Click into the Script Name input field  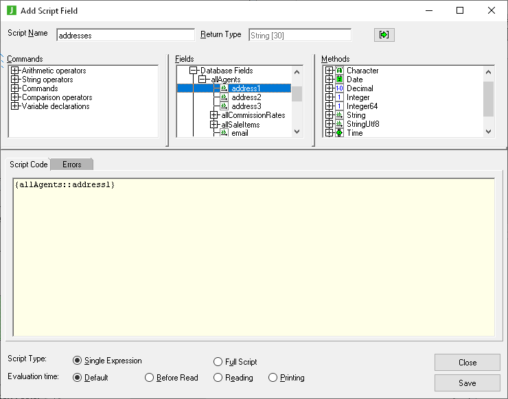click(x=126, y=35)
